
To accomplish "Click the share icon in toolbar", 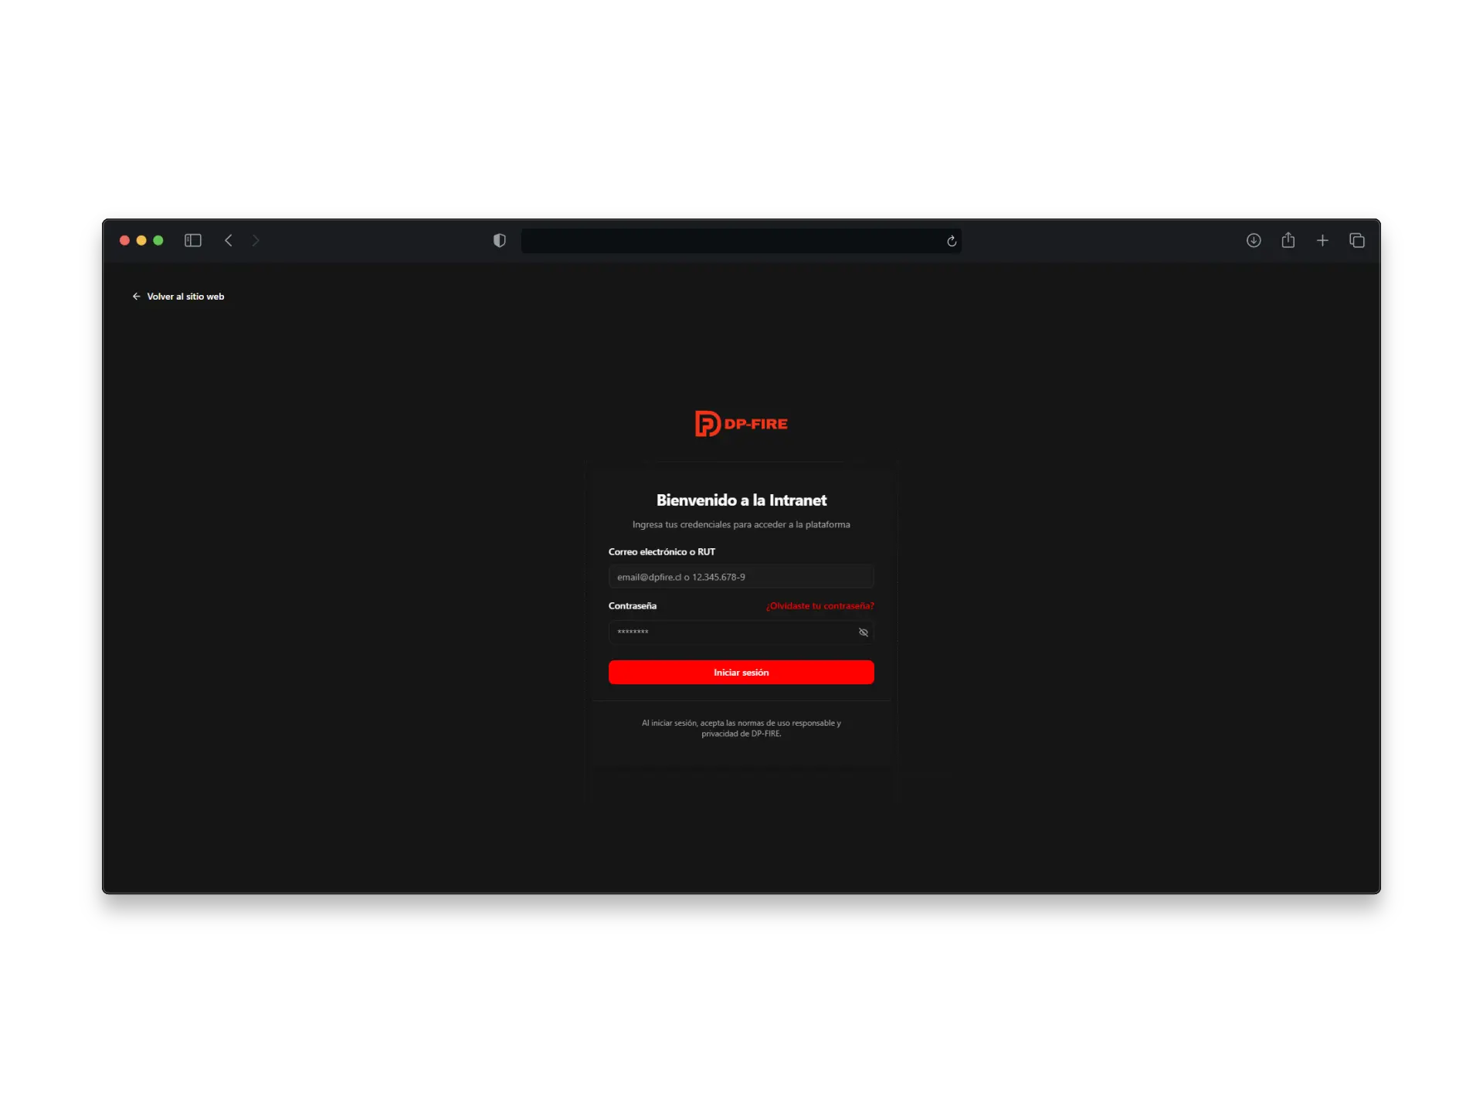I will 1288,240.
